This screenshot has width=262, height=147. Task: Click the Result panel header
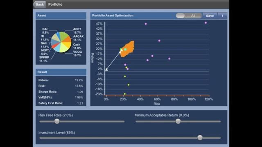tap(61, 72)
